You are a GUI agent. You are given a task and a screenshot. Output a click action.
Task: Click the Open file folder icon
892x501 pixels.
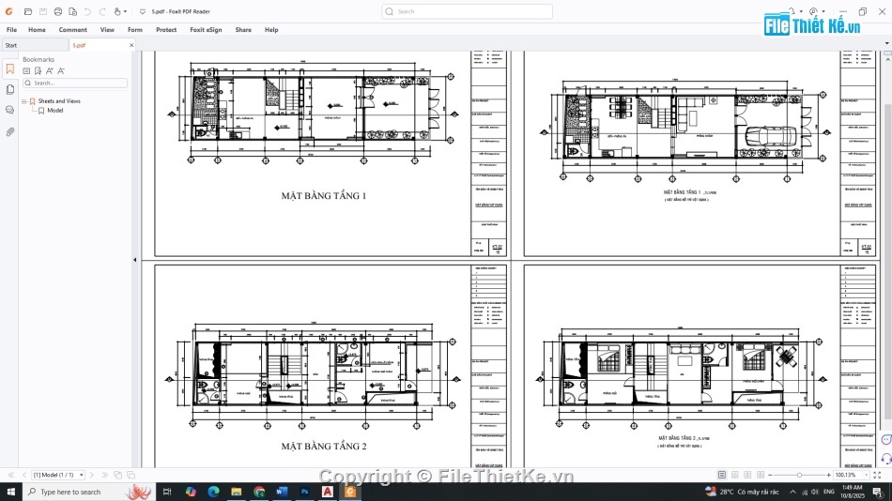click(x=28, y=12)
